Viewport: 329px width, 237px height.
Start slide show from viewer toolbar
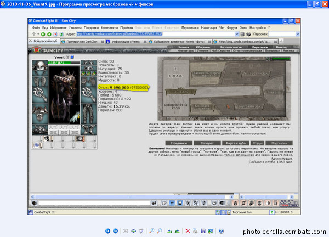tap(141, 231)
